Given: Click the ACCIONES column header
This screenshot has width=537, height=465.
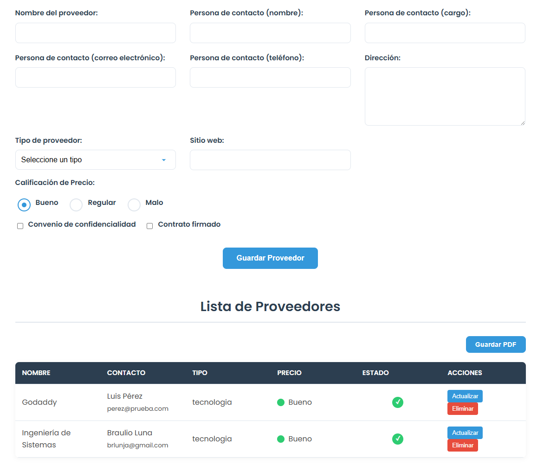Looking at the screenshot, I should 465,373.
